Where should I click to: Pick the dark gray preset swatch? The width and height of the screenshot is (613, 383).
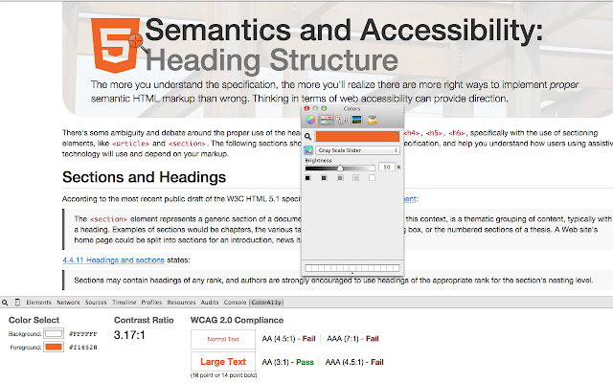pyautogui.click(x=324, y=178)
